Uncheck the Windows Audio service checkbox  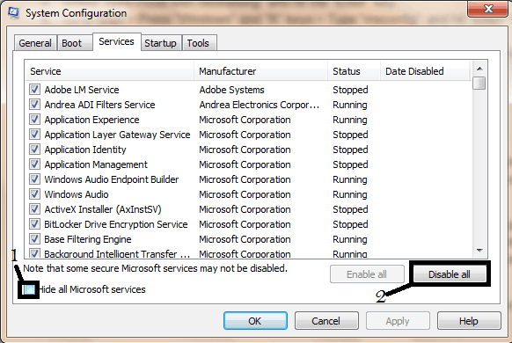click(x=34, y=194)
